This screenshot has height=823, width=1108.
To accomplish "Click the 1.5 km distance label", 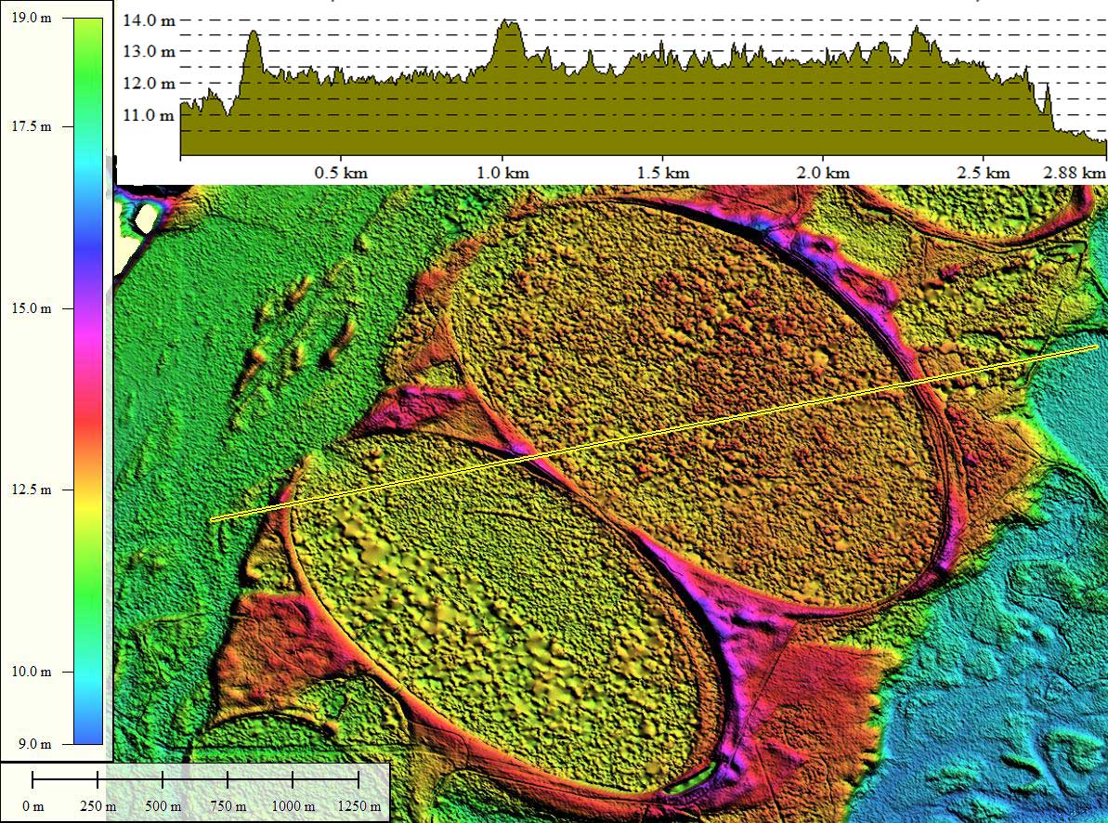I will (x=663, y=173).
